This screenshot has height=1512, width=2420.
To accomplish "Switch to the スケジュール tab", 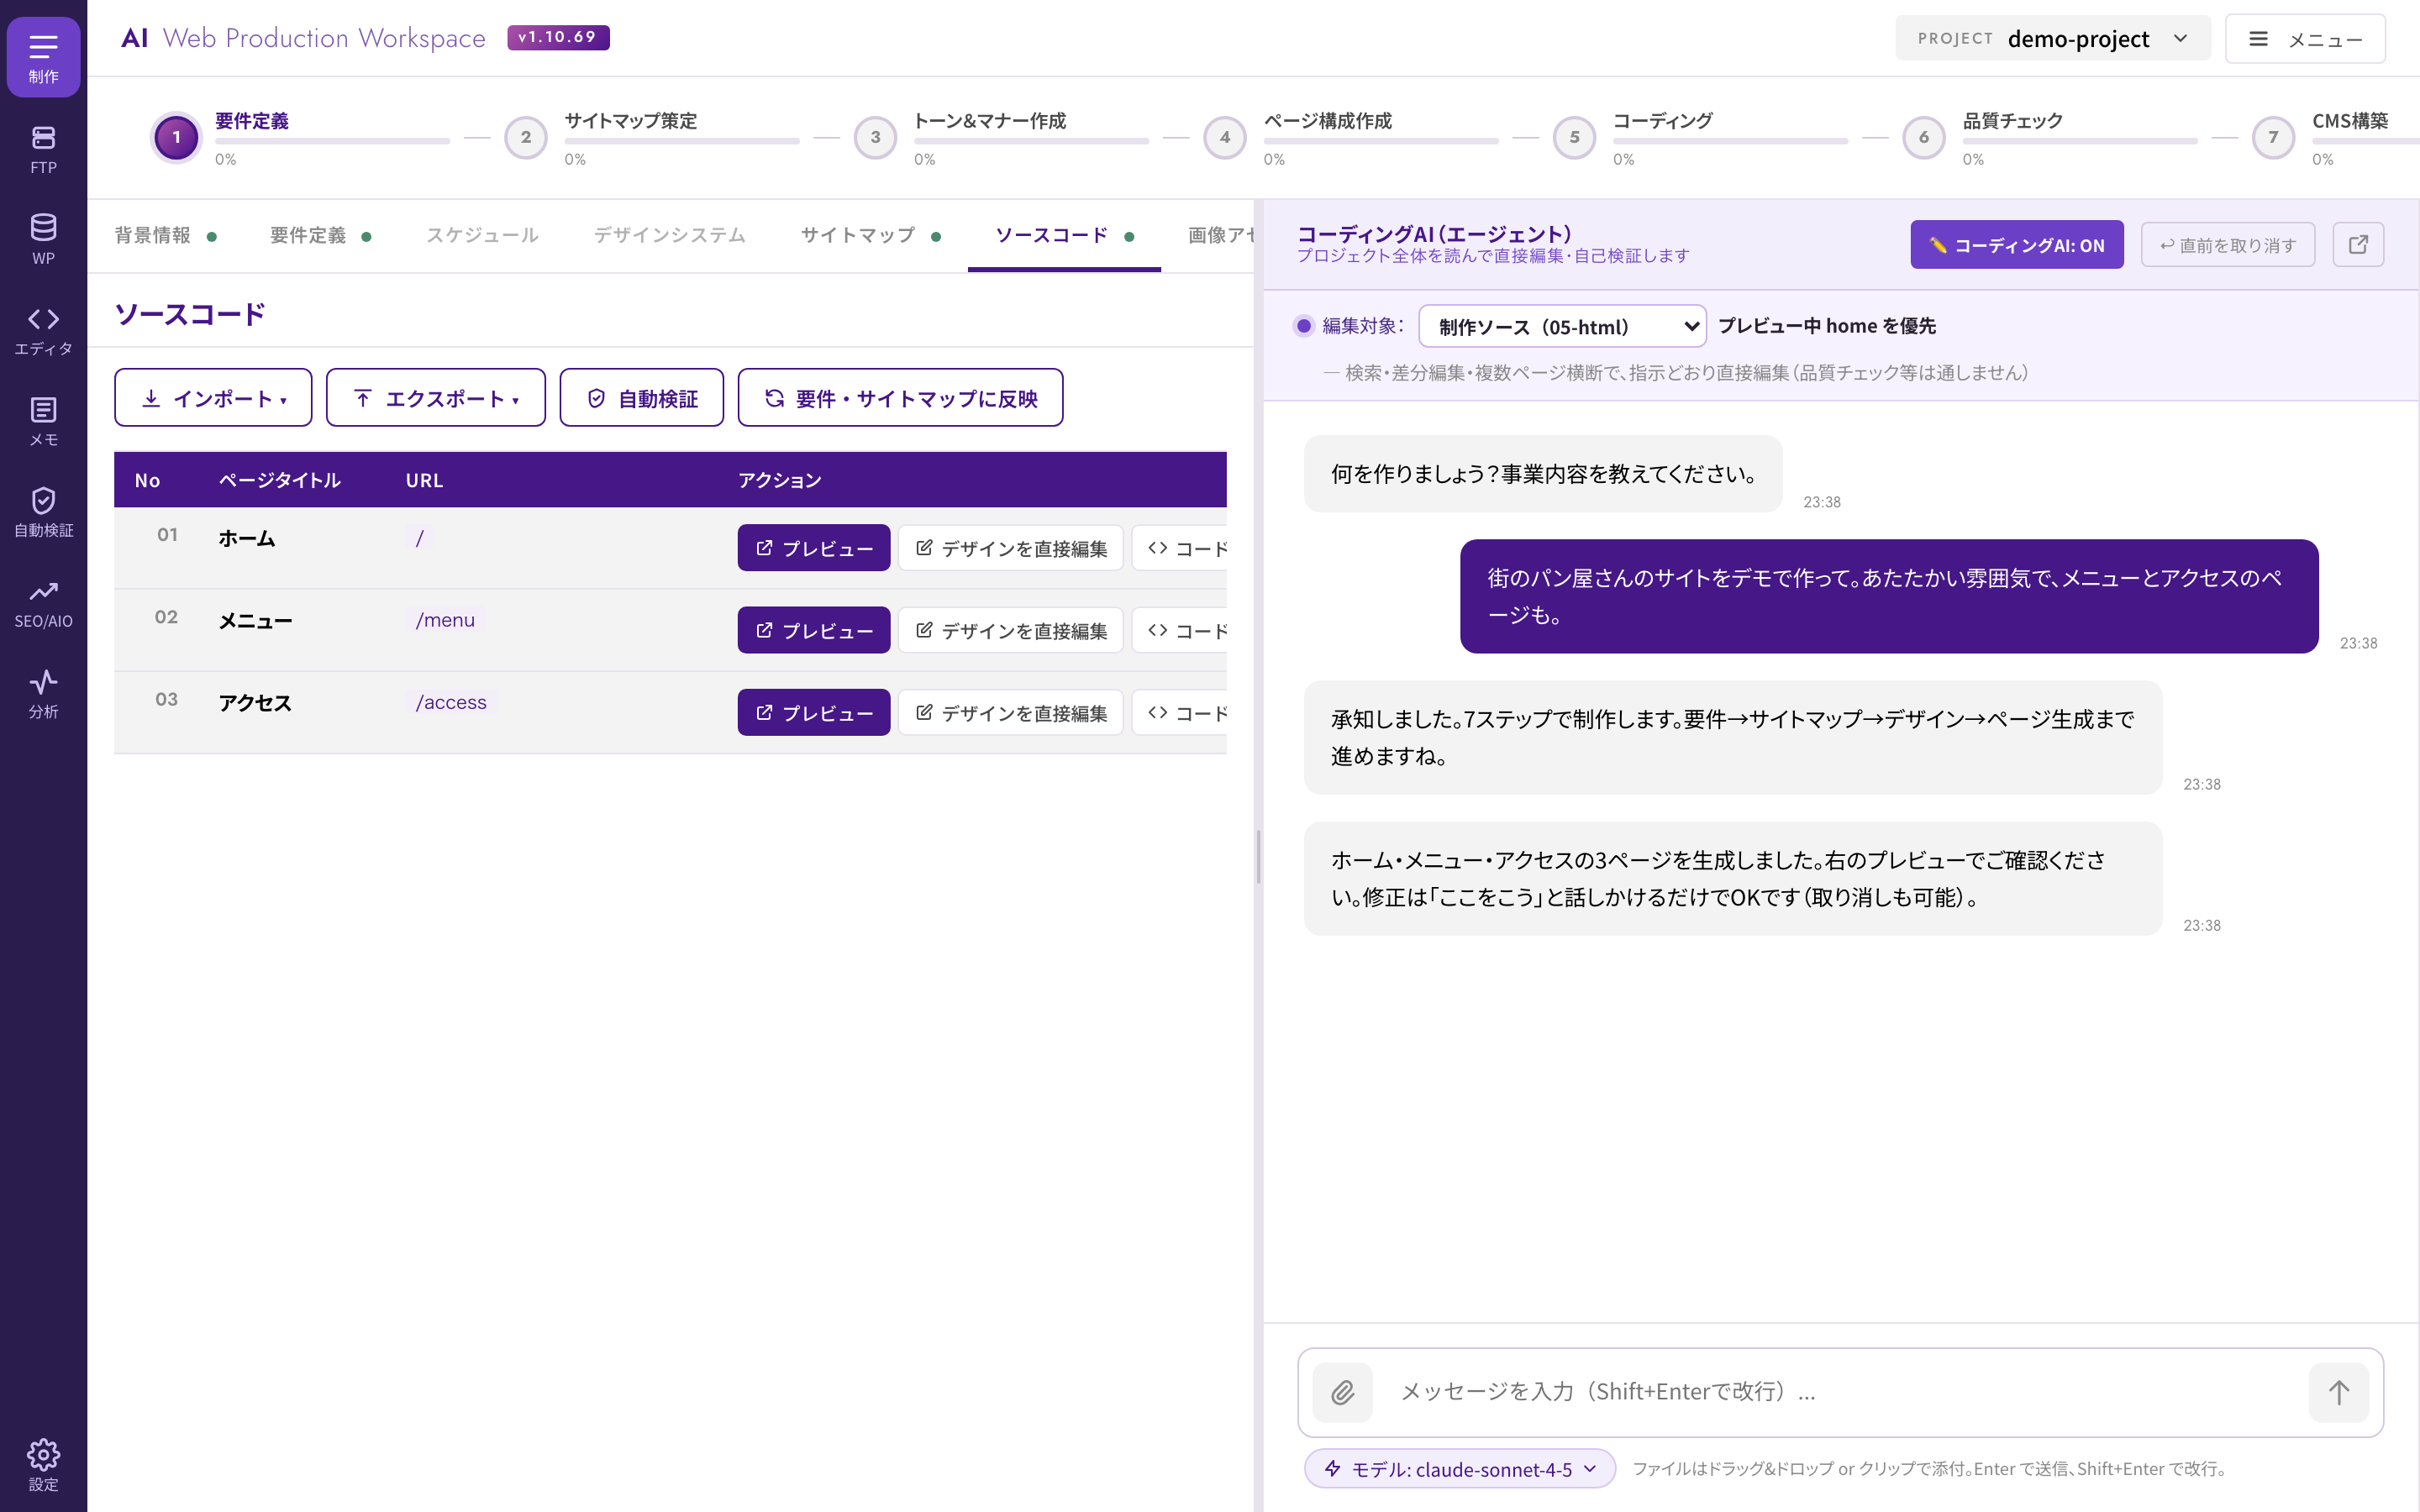I will 482,236.
